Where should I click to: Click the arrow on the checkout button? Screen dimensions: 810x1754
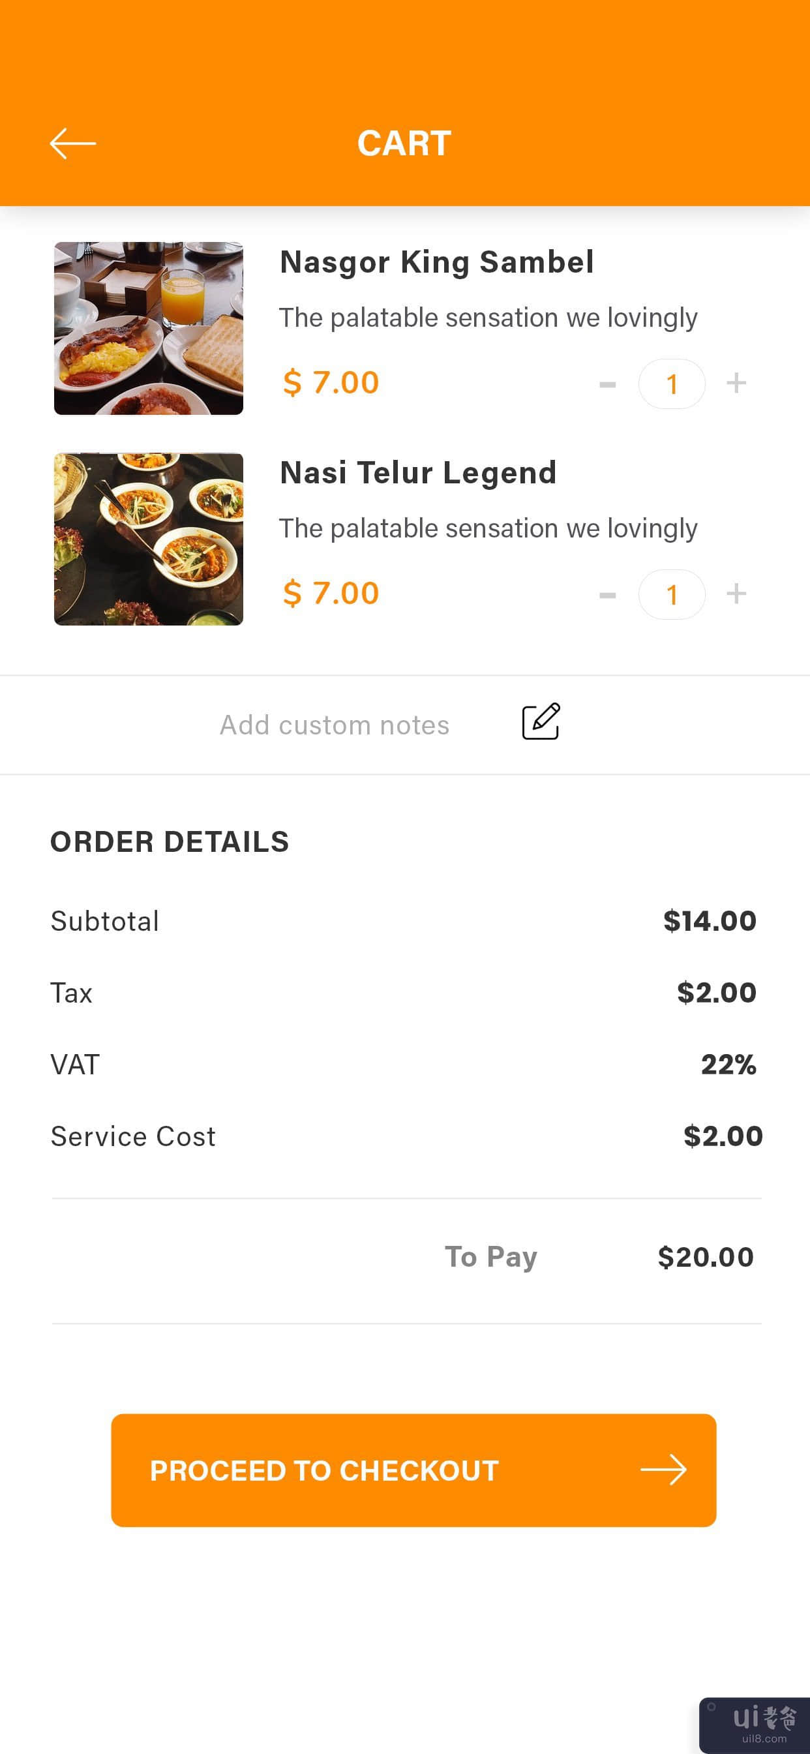(664, 1470)
